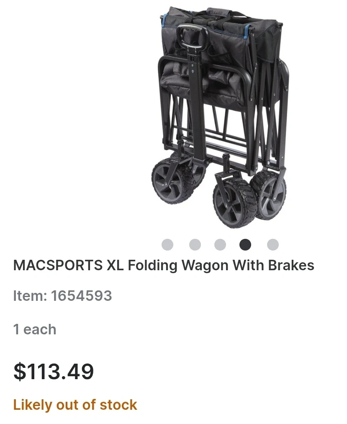Screen dimensions: 347x424
Task: Click the Item label text
Action: [30, 295]
